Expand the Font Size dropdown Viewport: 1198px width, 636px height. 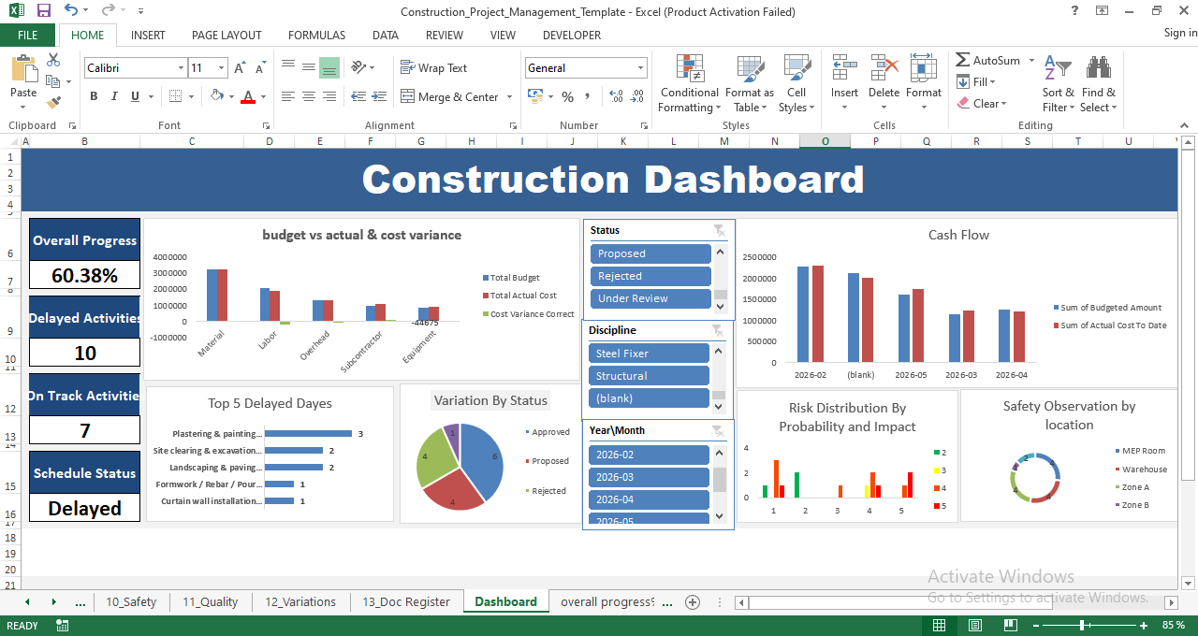[223, 67]
